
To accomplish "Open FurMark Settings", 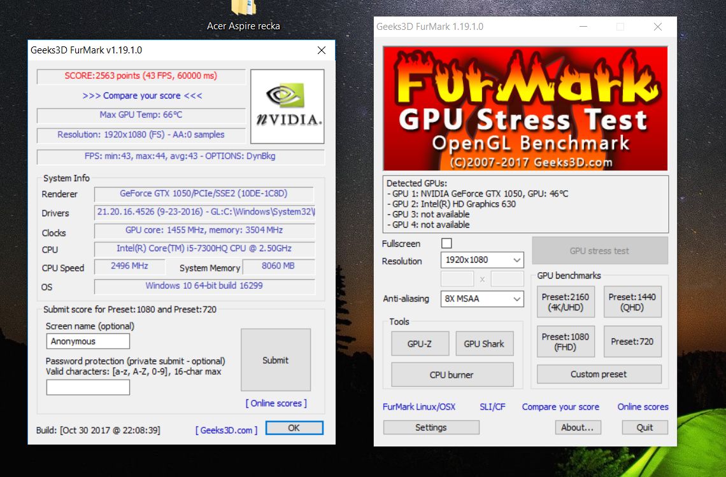I will click(431, 427).
